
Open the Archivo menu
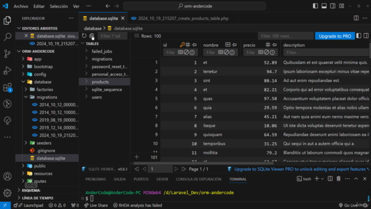click(x=21, y=6)
